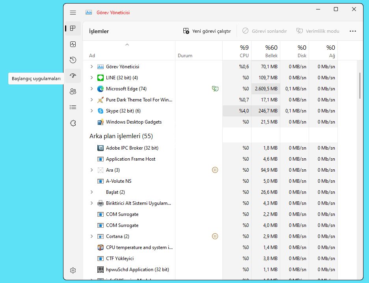
Task: Click the CPU temperature app icon
Action: [101, 247]
